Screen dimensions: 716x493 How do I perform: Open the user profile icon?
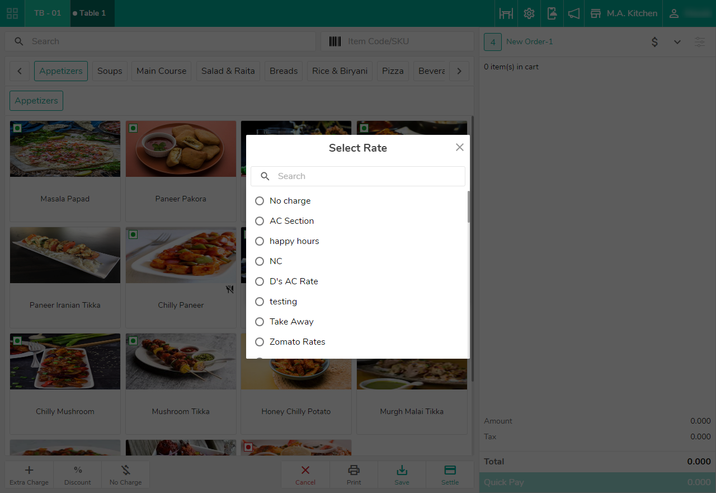tap(674, 13)
